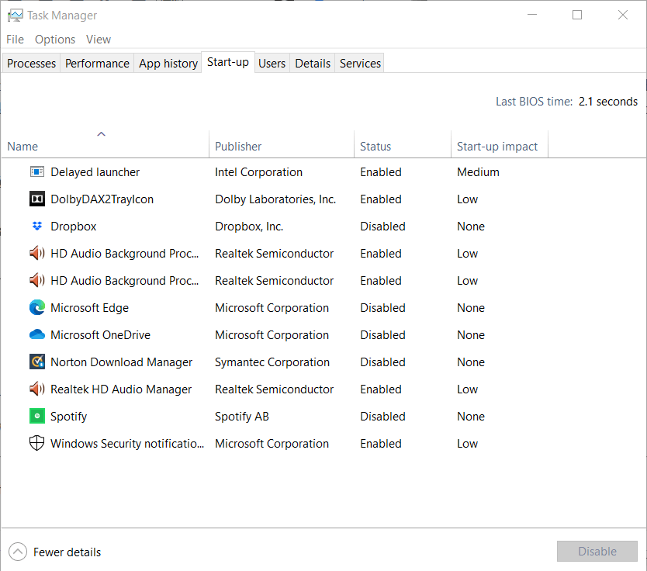Open the Options menu
The height and width of the screenshot is (571, 647).
click(55, 40)
